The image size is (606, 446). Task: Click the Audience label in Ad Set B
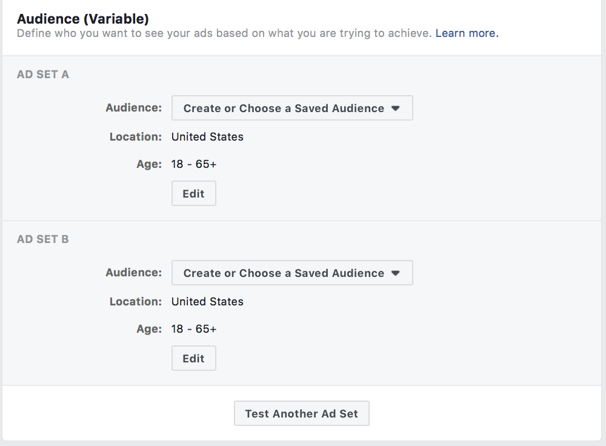click(134, 273)
